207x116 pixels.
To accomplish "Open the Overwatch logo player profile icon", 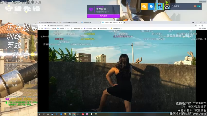I will pyautogui.click(x=167, y=6).
